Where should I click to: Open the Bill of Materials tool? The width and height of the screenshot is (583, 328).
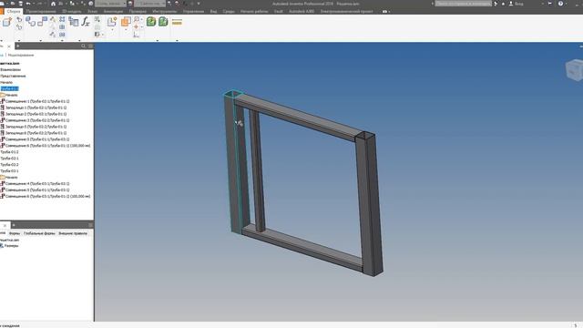[x=74, y=22]
